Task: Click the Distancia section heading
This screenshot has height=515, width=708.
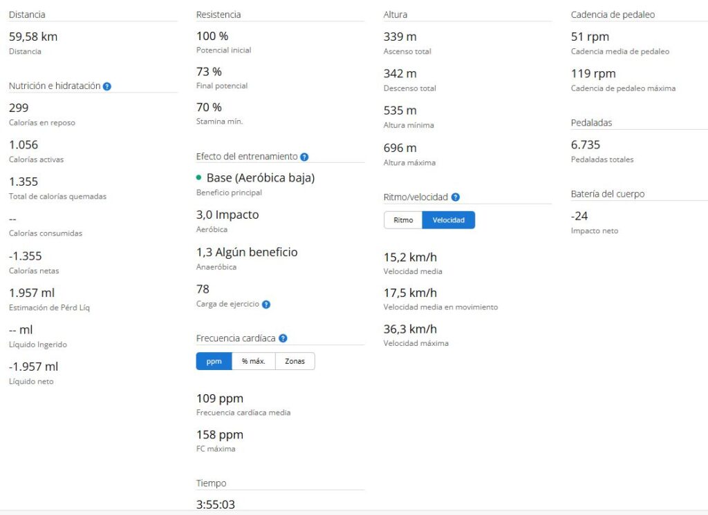Action: pyautogui.click(x=27, y=14)
